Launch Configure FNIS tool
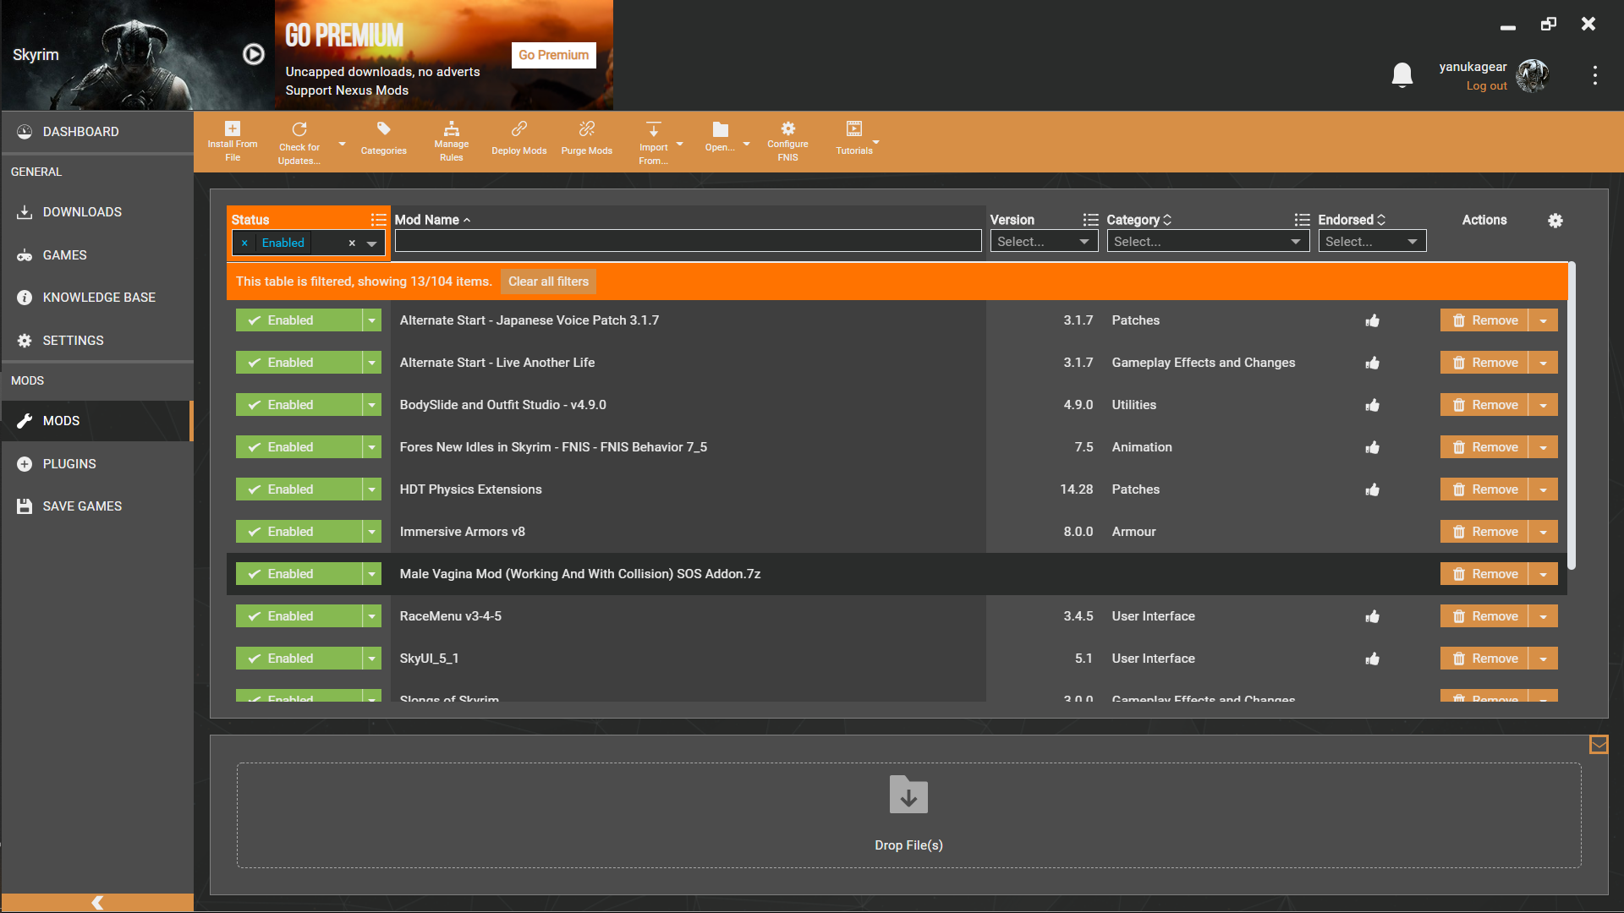Image resolution: width=1624 pixels, height=913 pixels. [788, 128]
